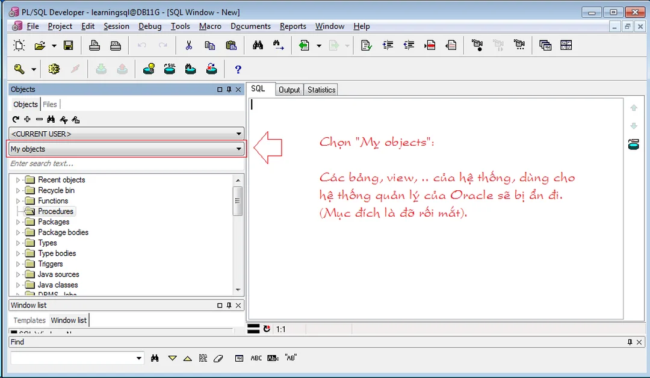The image size is (650, 378).
Task: Click the Execute gear icon
Action: click(x=54, y=69)
